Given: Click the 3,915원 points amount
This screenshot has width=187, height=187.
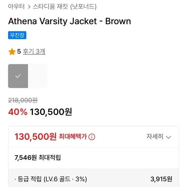Looking at the screenshot, I should 161,179.
